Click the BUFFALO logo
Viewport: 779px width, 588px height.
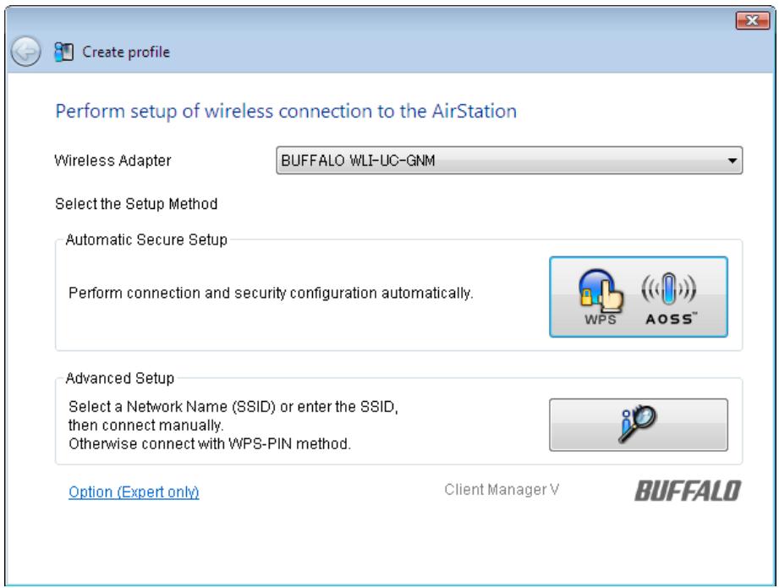(688, 491)
